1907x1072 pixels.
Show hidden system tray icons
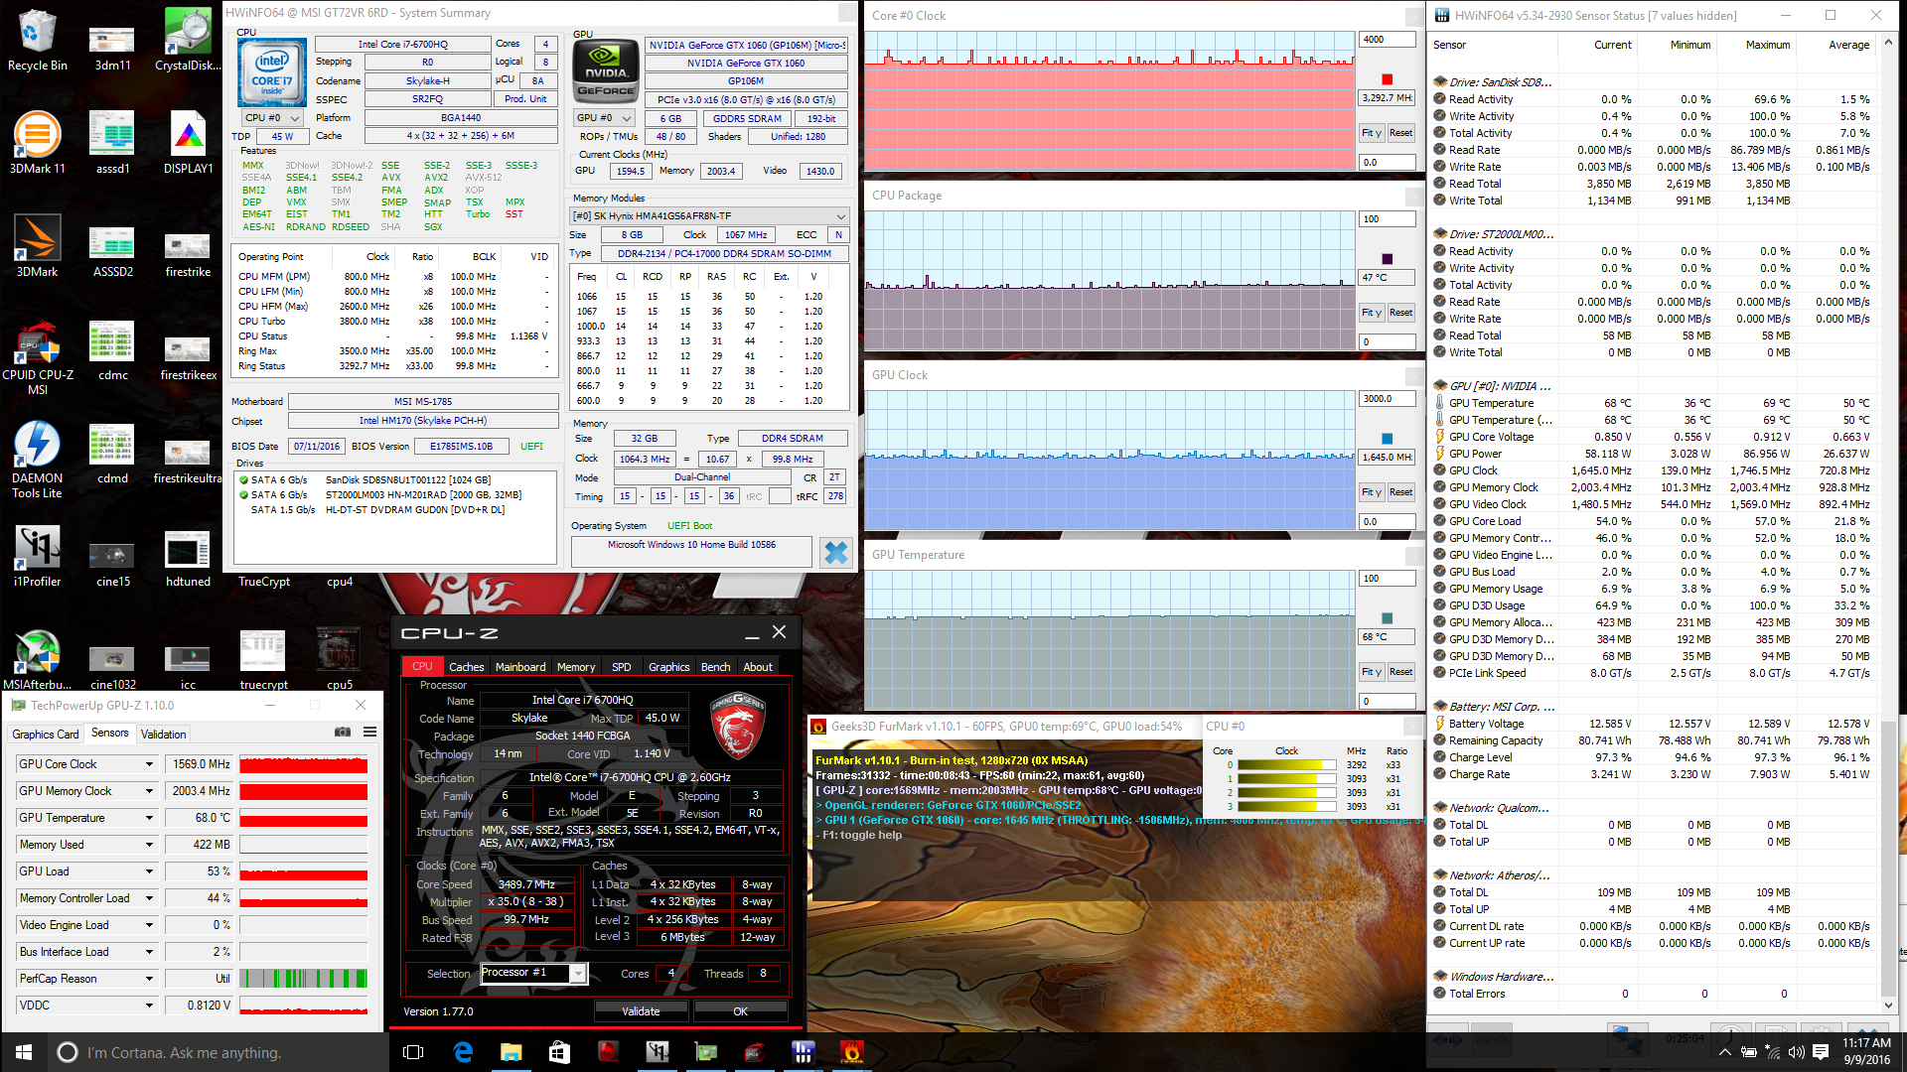click(x=1725, y=1052)
